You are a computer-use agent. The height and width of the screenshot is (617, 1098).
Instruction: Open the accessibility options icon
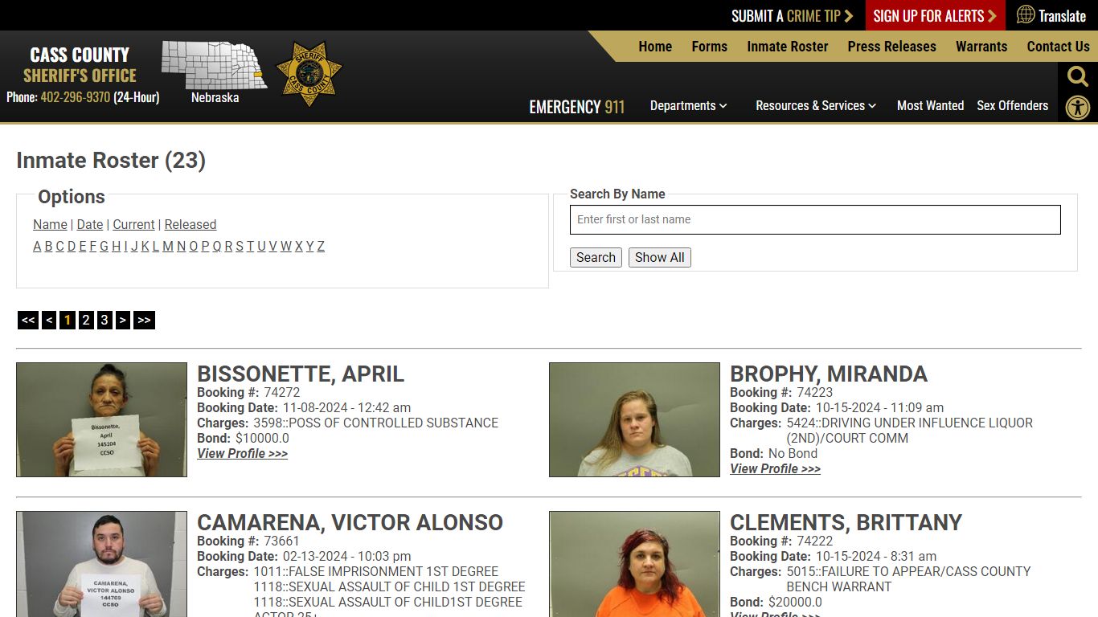1077,108
